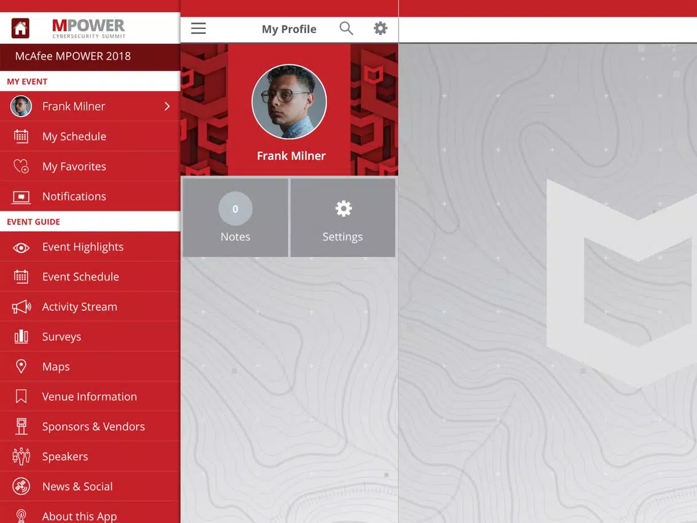Select Speakers in sidebar
The width and height of the screenshot is (697, 523).
pos(90,456)
